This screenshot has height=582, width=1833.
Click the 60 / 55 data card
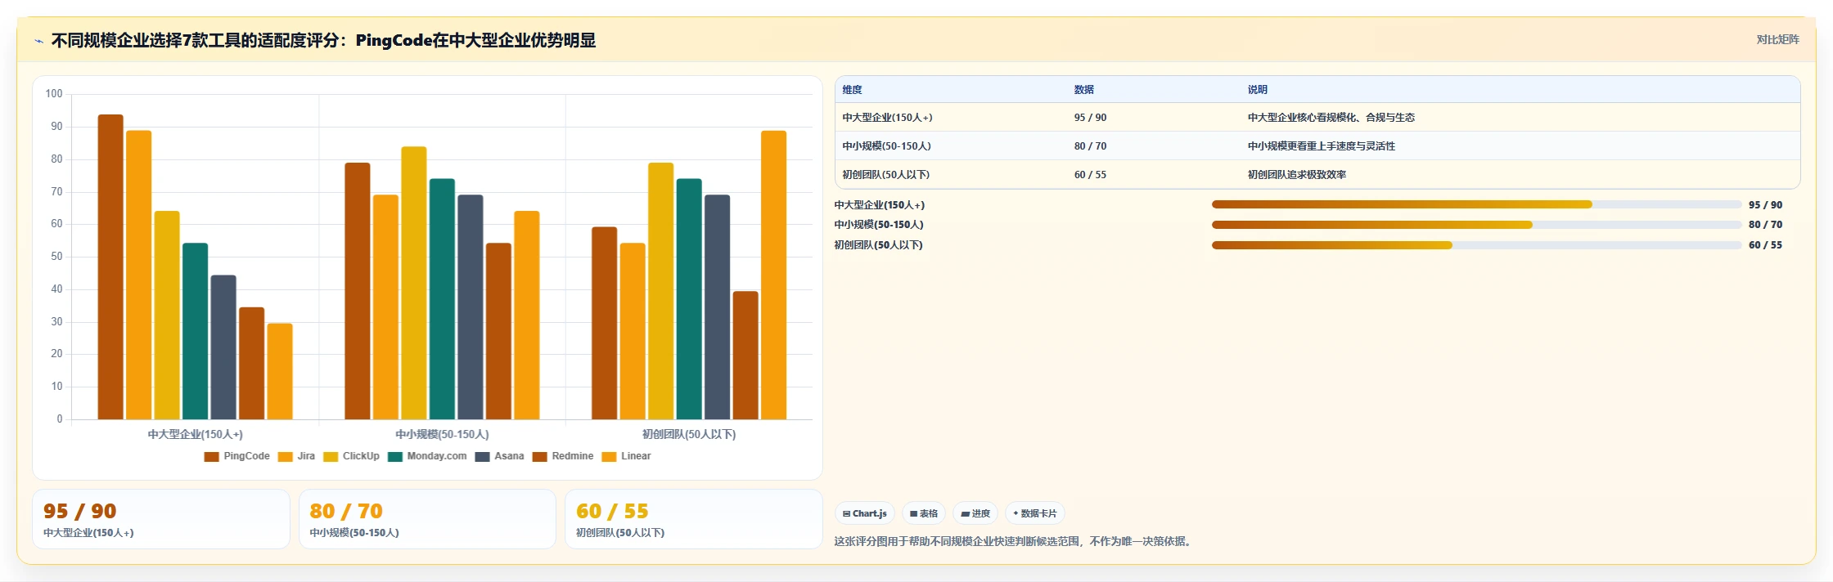(694, 519)
